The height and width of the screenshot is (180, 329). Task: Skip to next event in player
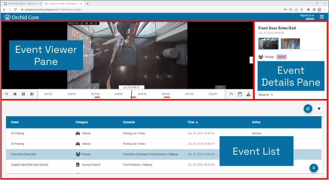[32, 94]
